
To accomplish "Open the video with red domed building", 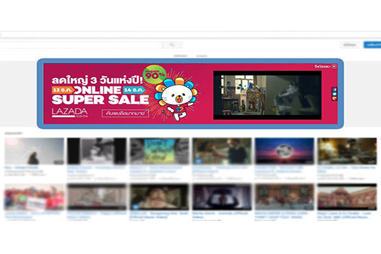I will (347, 197).
